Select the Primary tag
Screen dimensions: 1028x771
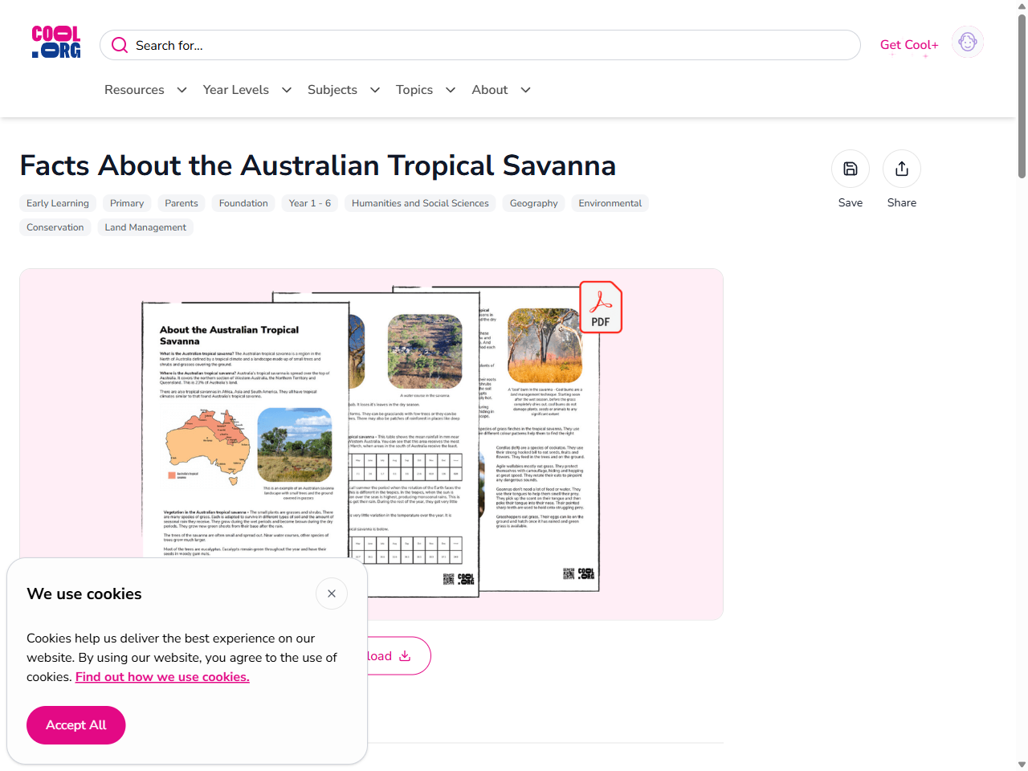pos(127,203)
